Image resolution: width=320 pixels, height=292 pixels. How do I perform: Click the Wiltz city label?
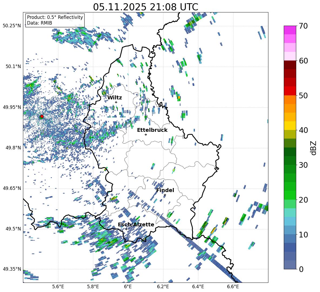[115, 98]
